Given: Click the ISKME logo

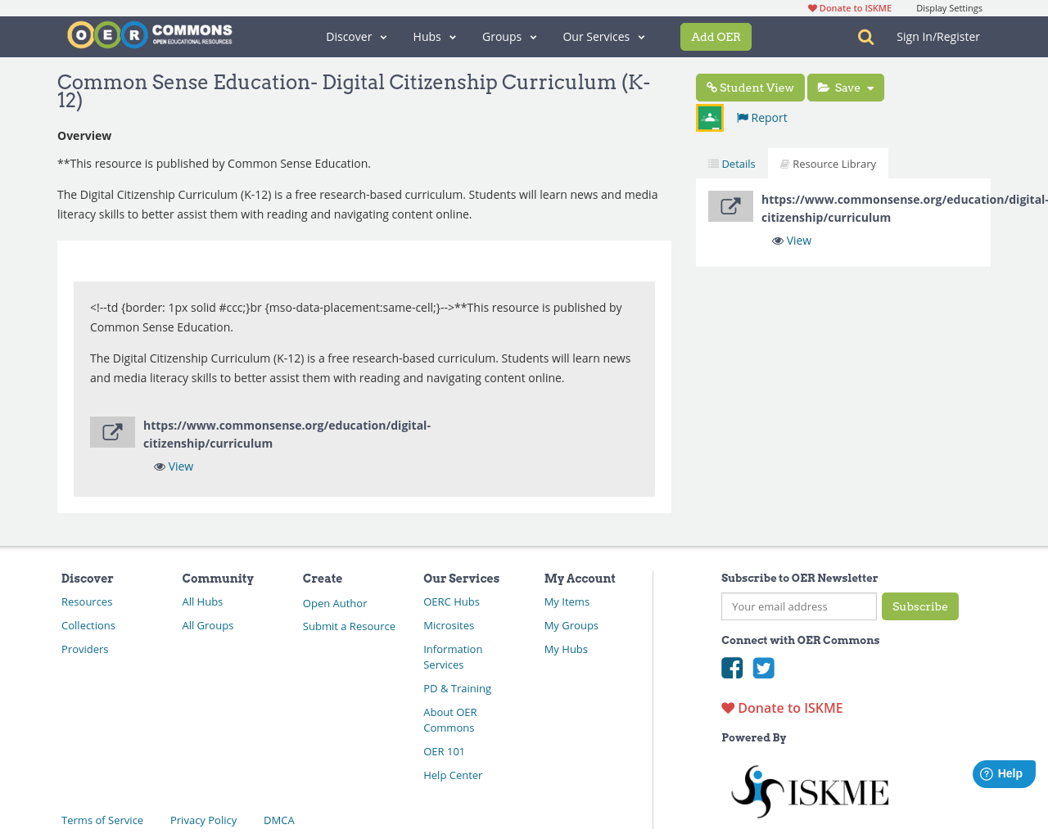Looking at the screenshot, I should point(810,789).
